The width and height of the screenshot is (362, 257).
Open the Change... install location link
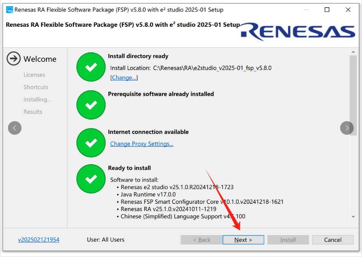(124, 77)
